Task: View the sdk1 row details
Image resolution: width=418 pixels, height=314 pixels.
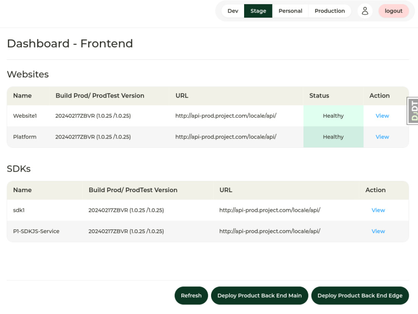Action: pos(378,210)
